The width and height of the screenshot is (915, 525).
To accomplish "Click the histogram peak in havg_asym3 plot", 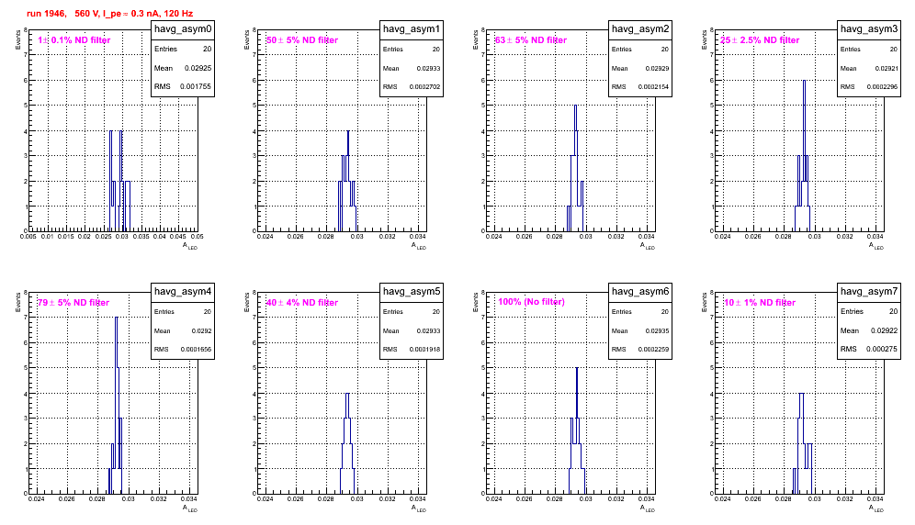I will pos(804,81).
